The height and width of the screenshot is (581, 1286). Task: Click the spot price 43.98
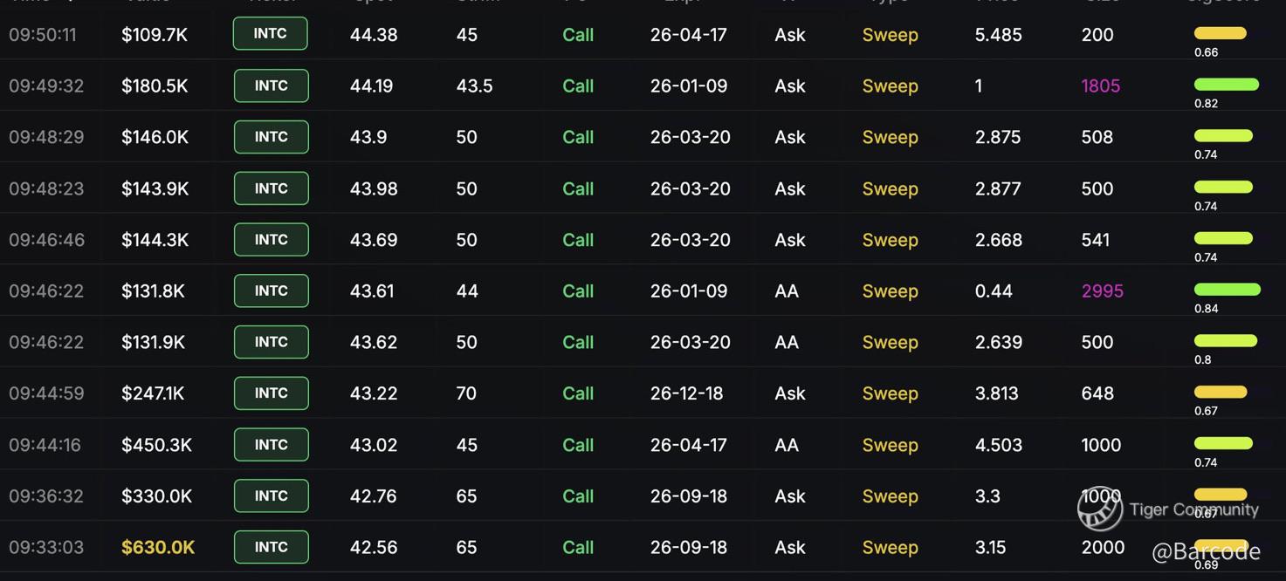(x=374, y=188)
